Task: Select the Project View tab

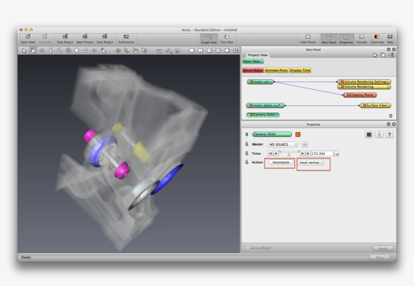Action: coord(257,55)
